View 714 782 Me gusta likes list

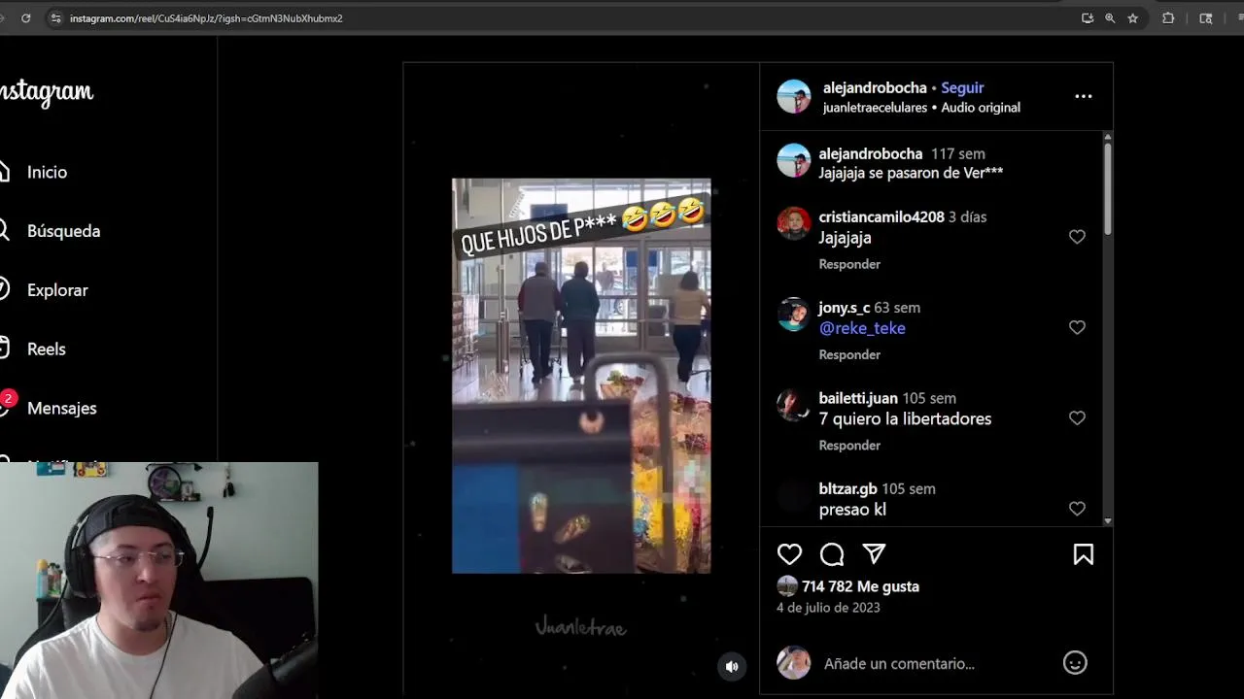[x=860, y=586]
